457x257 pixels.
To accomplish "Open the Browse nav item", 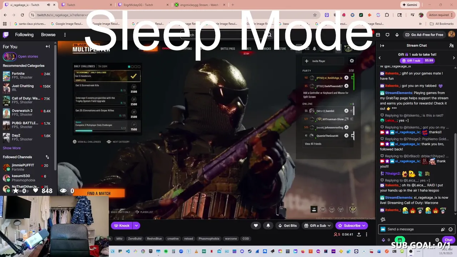I will pos(48,35).
